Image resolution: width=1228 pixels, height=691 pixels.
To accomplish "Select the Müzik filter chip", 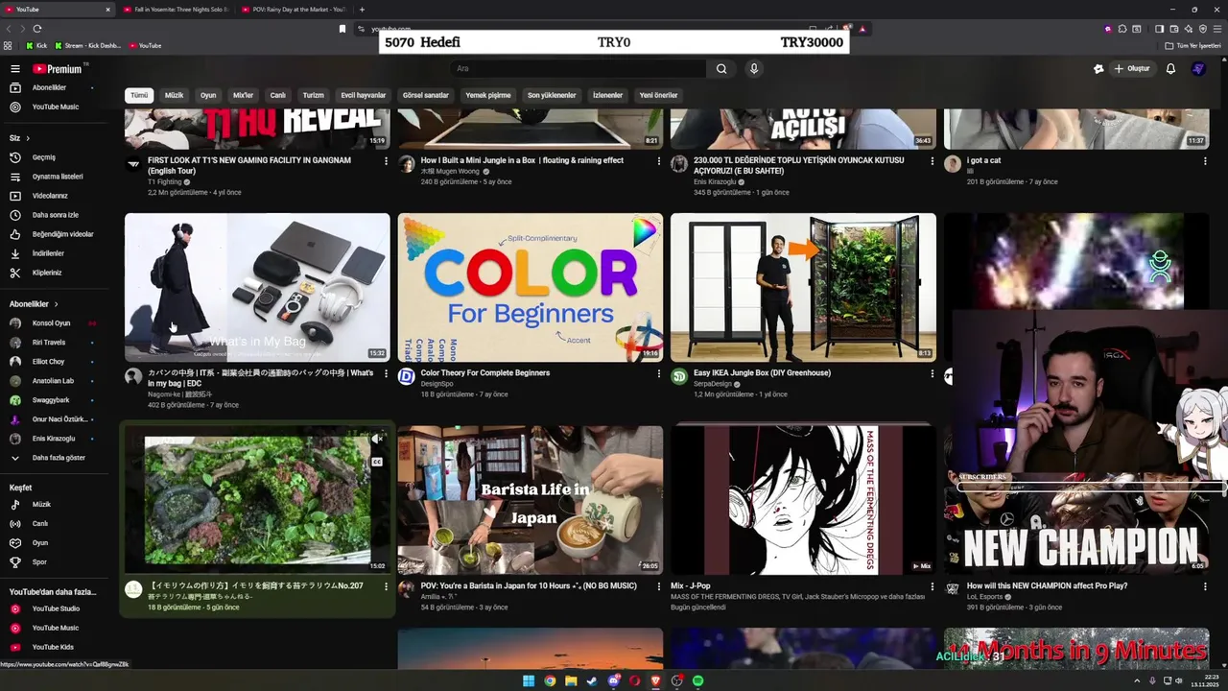I will (x=174, y=95).
